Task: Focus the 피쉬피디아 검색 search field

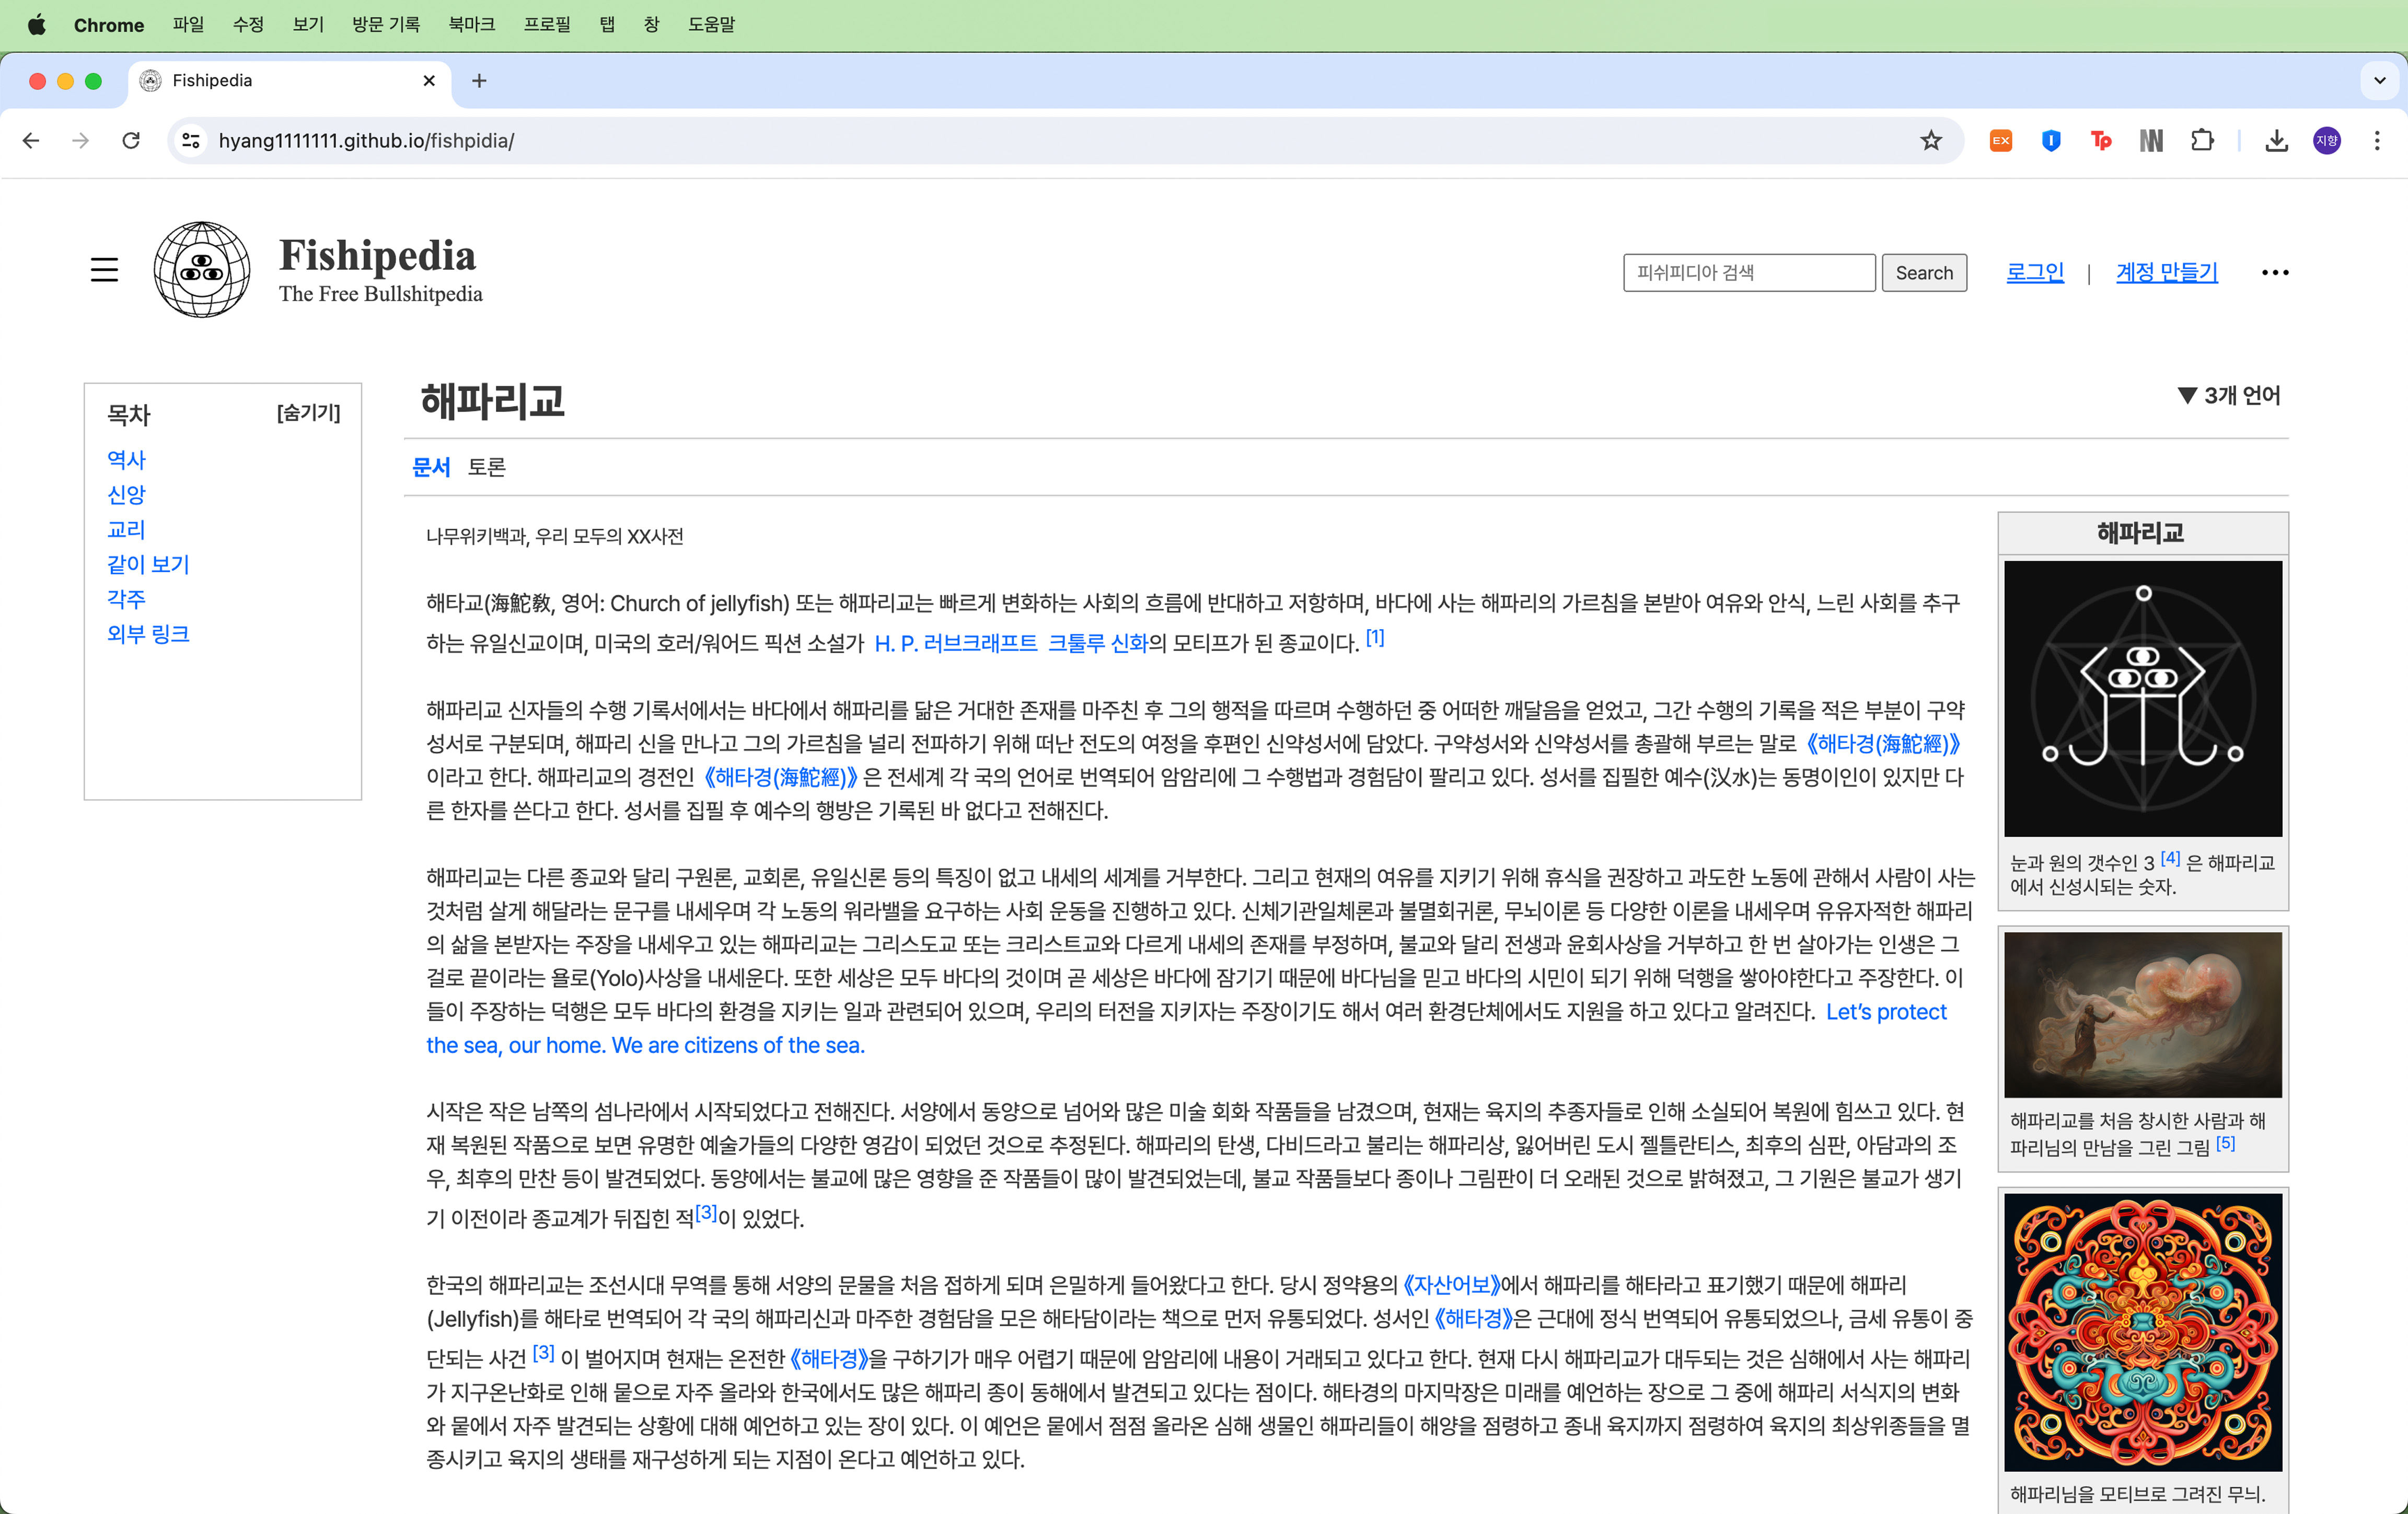Action: (x=1749, y=273)
